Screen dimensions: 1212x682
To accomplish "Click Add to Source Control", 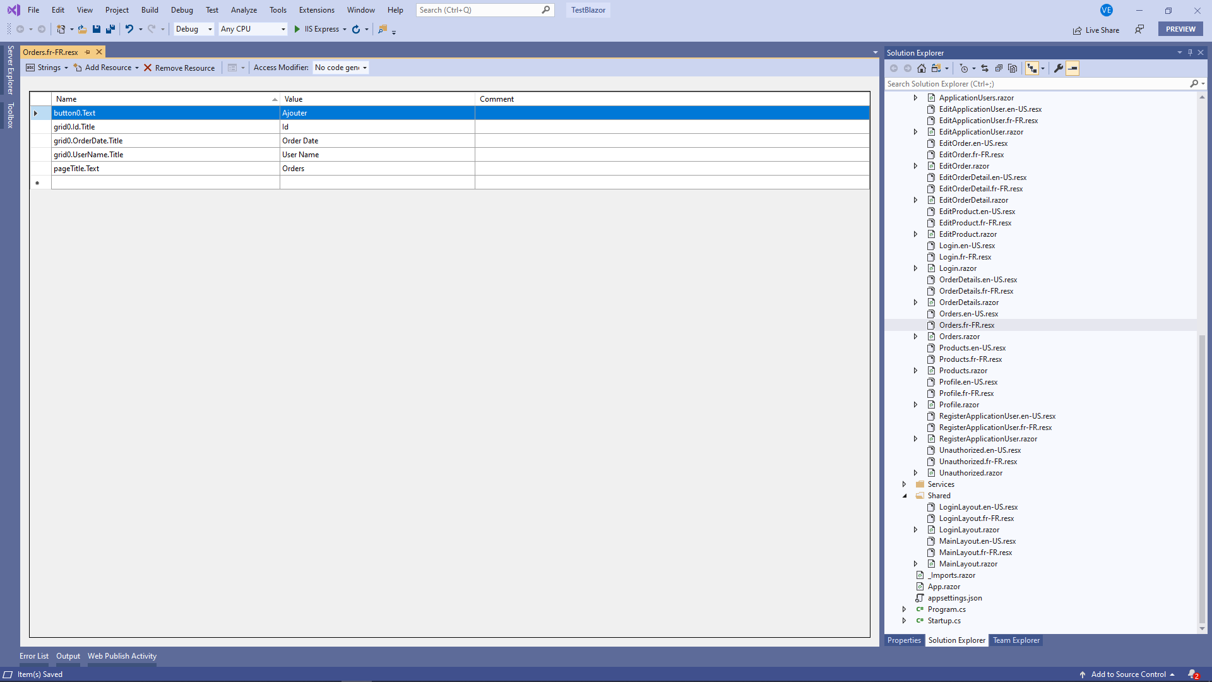I will 1127,674.
